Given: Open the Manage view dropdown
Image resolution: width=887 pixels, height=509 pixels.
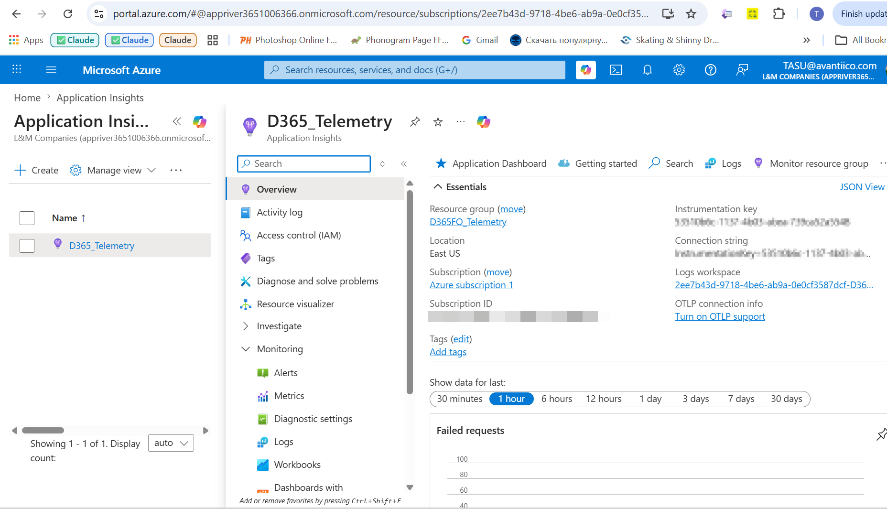Looking at the screenshot, I should [x=113, y=170].
